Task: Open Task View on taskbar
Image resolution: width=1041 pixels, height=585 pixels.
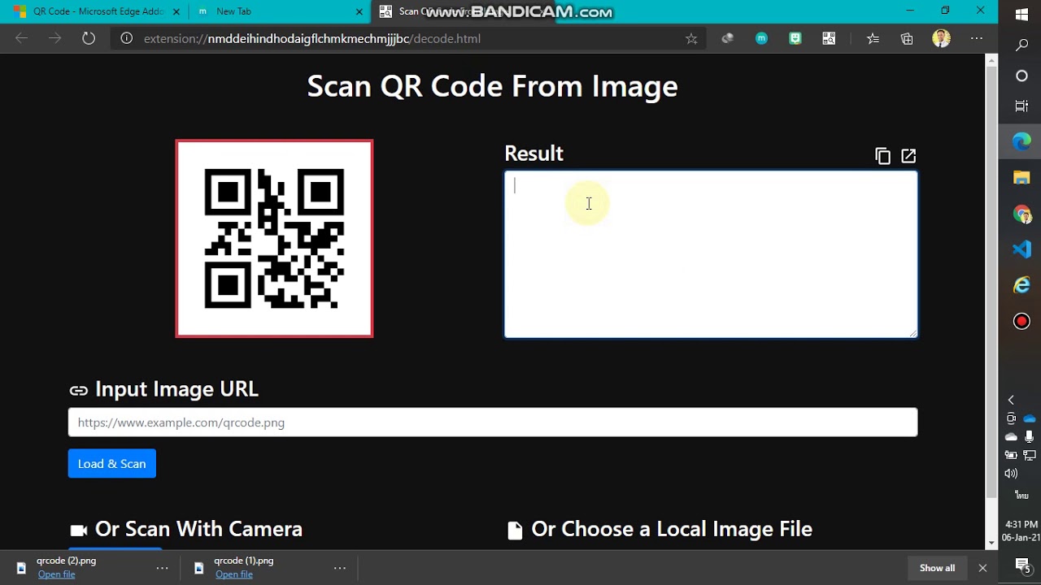Action: tap(1021, 106)
